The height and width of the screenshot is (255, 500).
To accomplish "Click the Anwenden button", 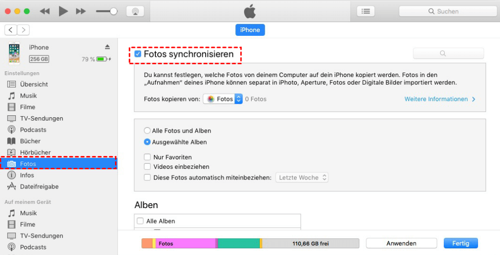I will coord(401,243).
